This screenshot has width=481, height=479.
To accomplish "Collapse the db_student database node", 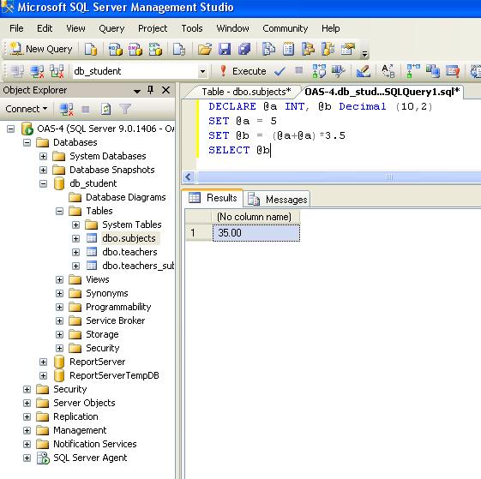I will click(x=43, y=183).
